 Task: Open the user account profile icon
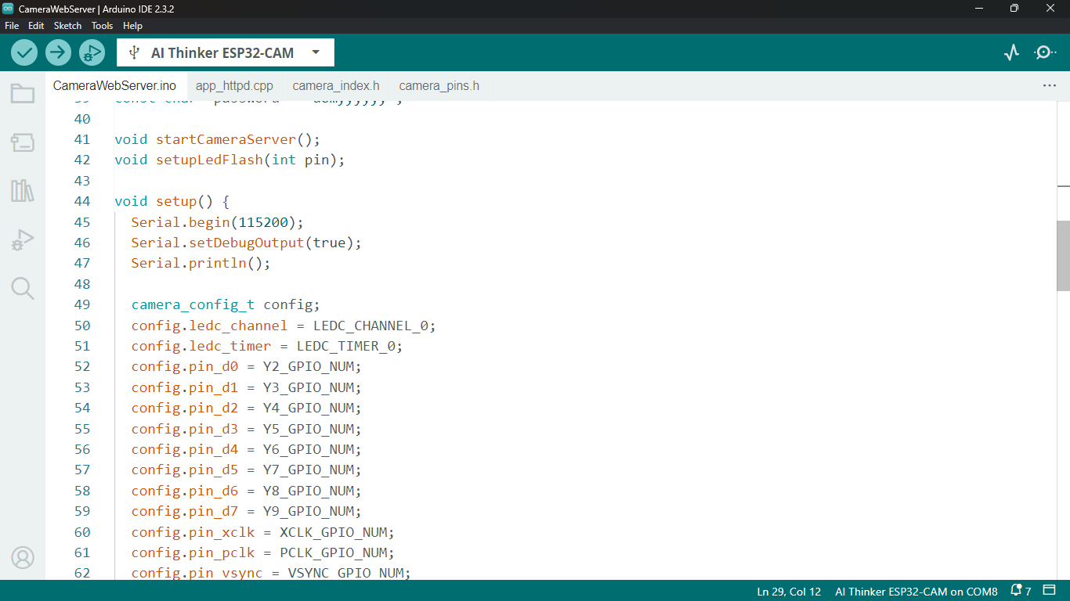tap(23, 558)
